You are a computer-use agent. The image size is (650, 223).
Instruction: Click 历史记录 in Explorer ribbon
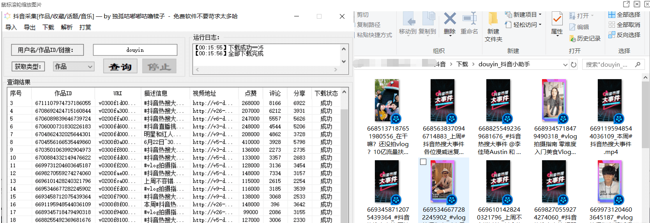(x=585, y=38)
